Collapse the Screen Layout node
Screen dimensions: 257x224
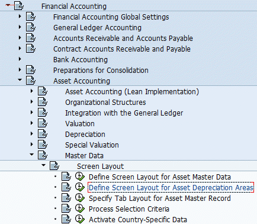click(44, 165)
